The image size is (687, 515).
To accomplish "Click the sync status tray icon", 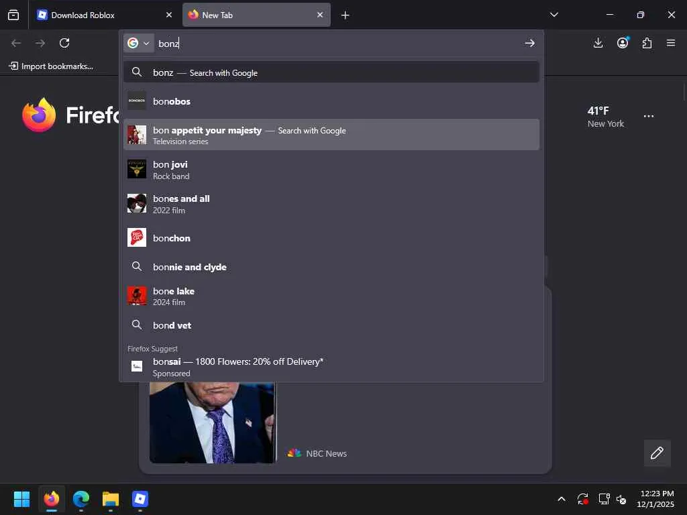I will click(x=583, y=499).
